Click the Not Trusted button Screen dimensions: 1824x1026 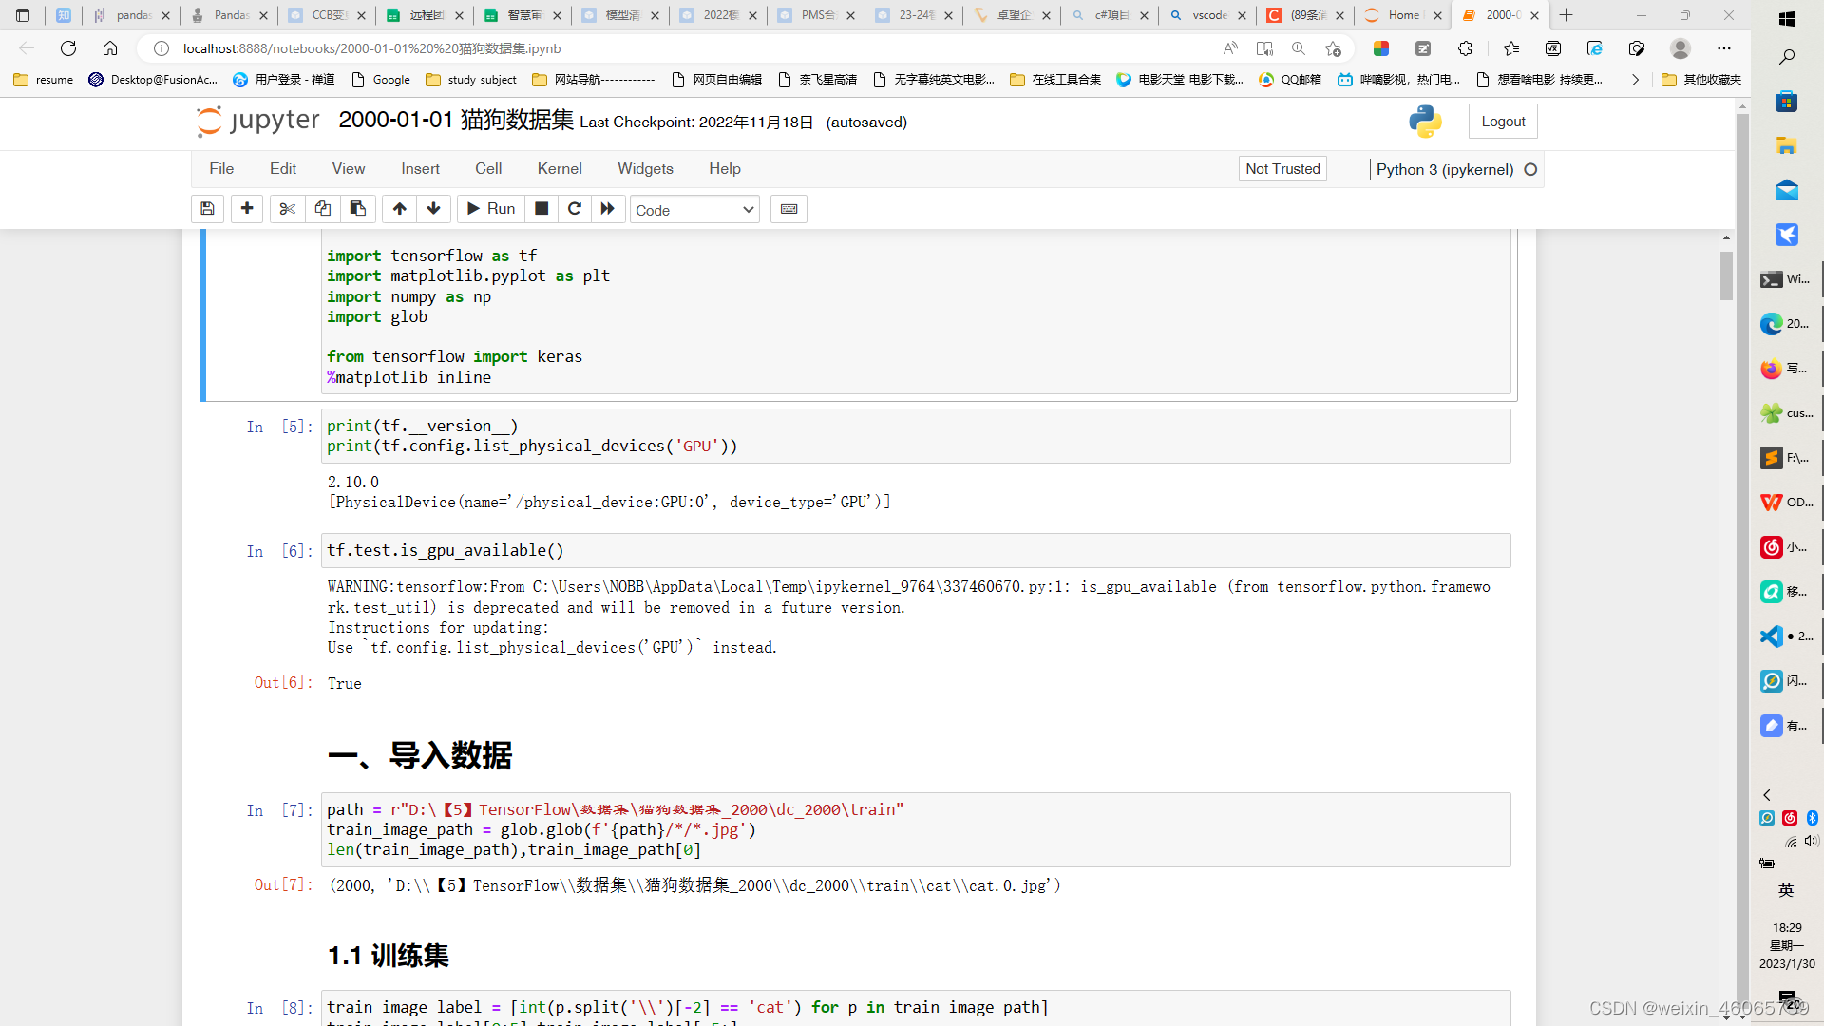[x=1282, y=168]
